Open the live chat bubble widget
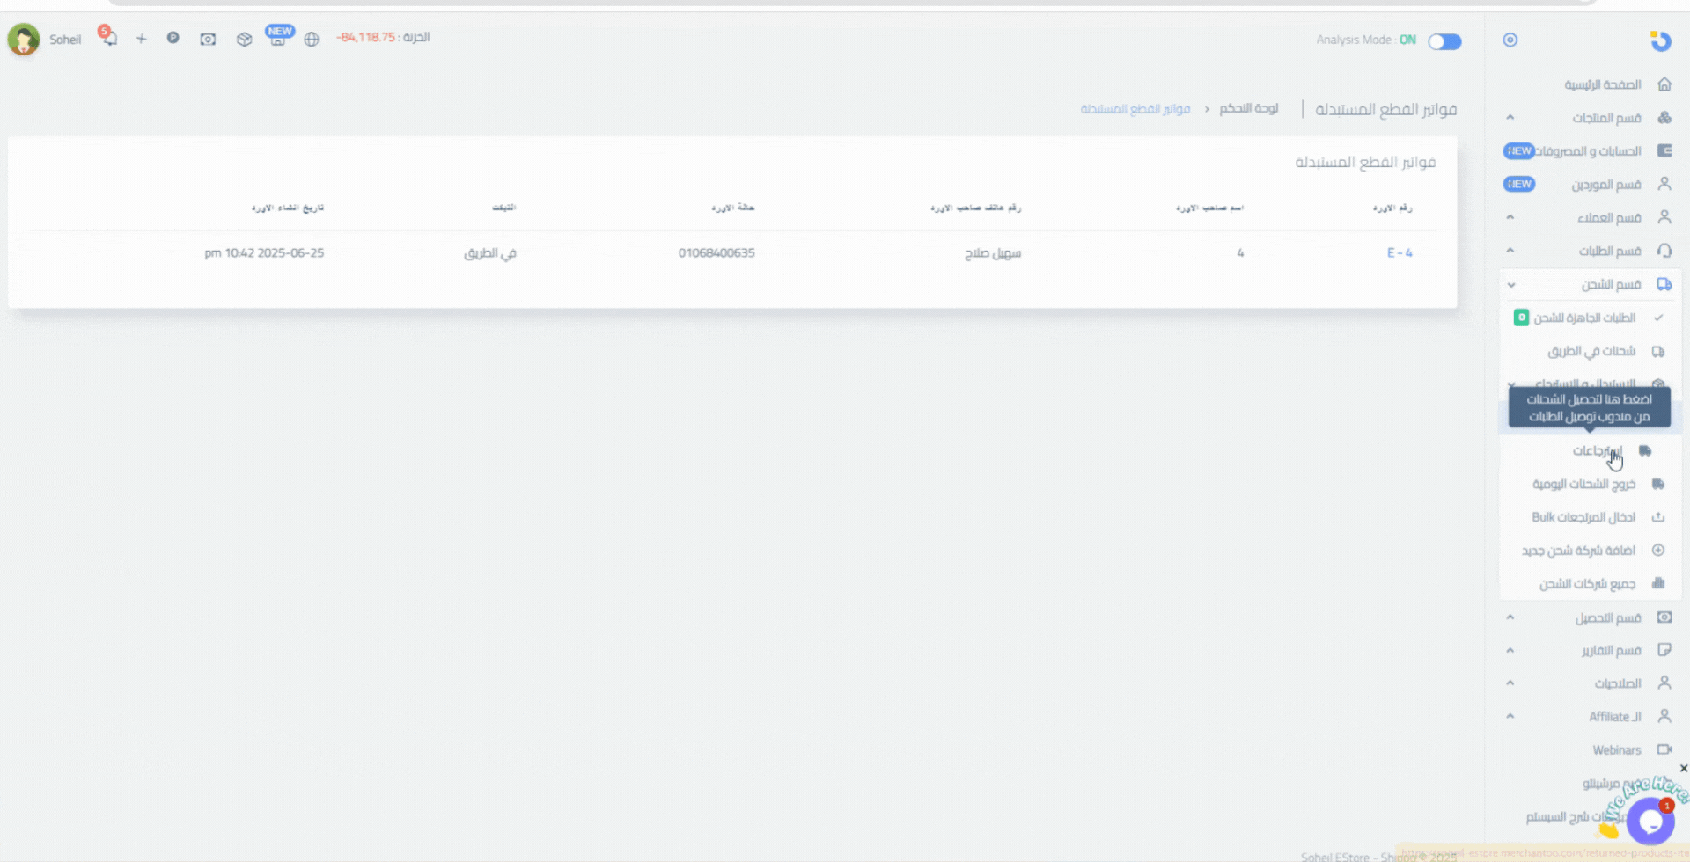 tap(1650, 822)
